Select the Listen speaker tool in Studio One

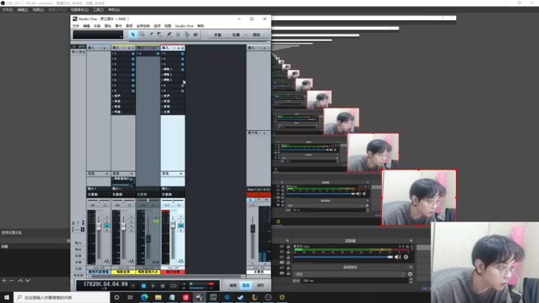point(195,35)
